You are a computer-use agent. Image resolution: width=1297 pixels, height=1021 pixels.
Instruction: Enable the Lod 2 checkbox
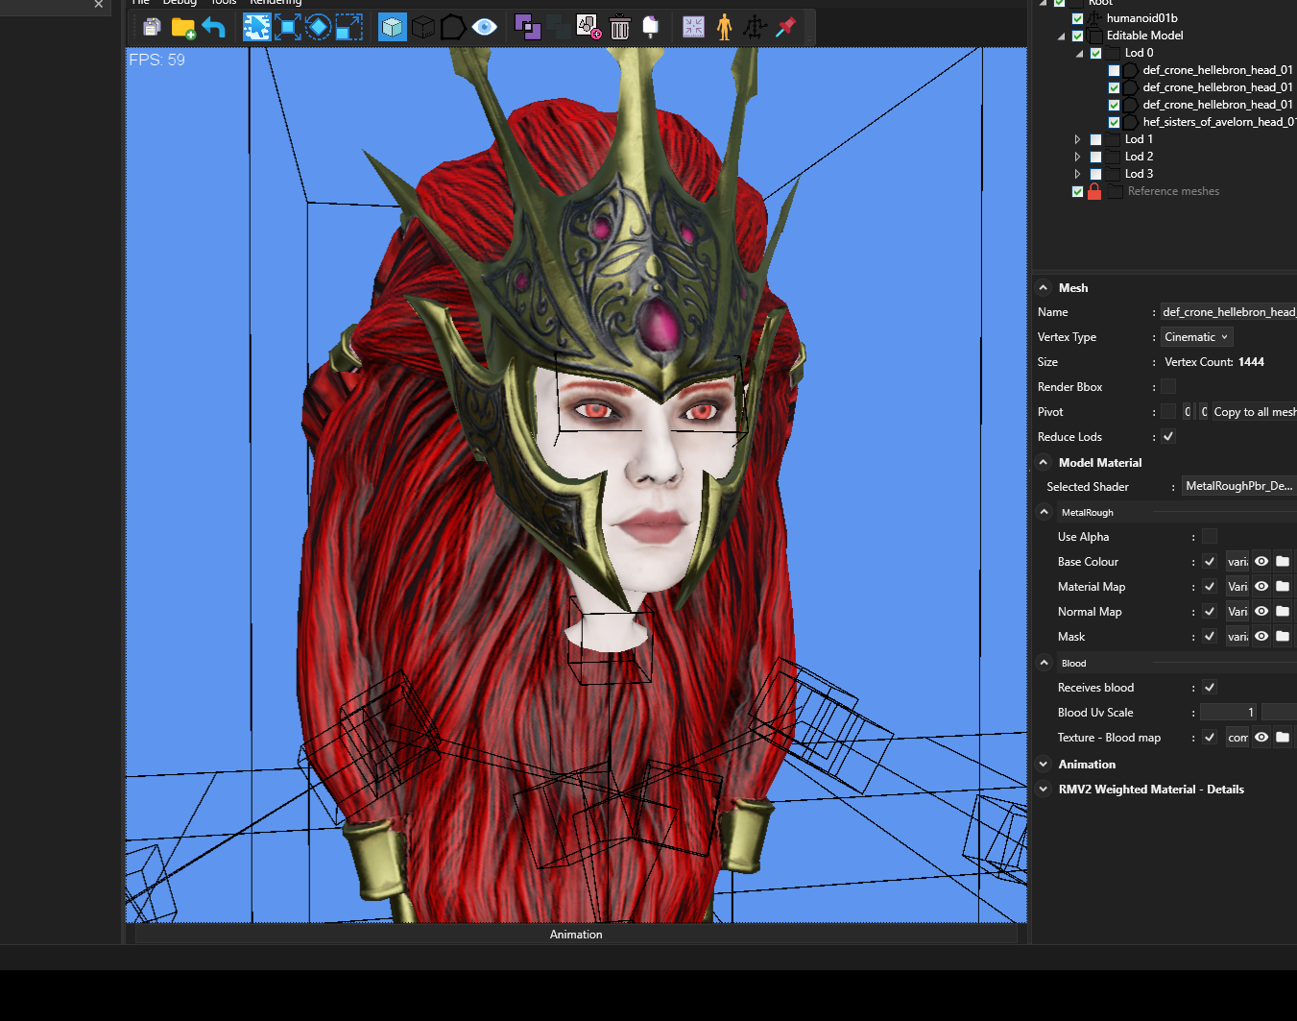click(x=1095, y=157)
